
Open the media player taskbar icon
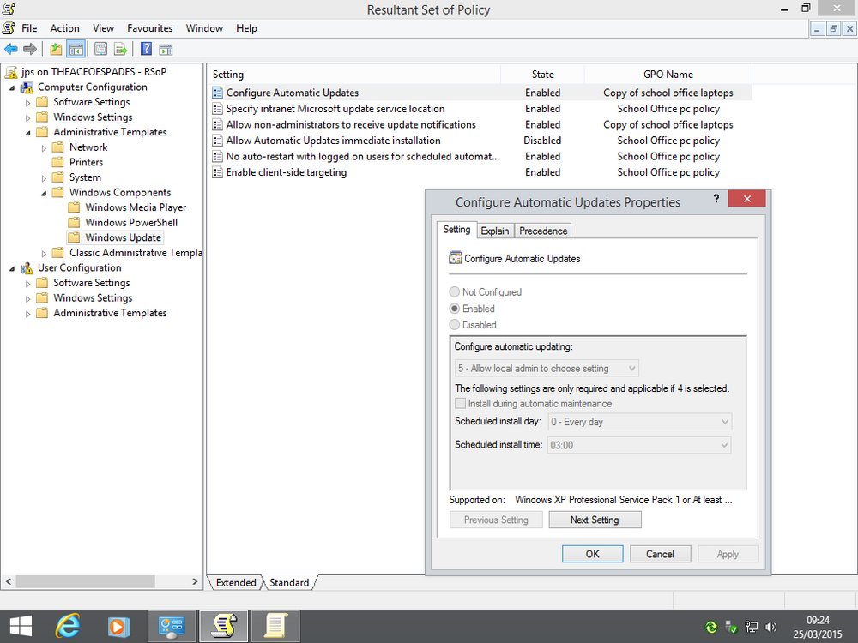pos(118,626)
